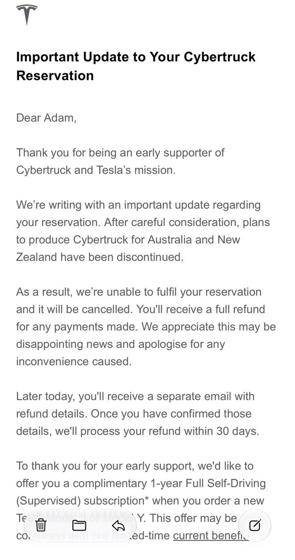Tap the "Dear Adam," greeting line
The image size is (295, 560).
(46, 118)
